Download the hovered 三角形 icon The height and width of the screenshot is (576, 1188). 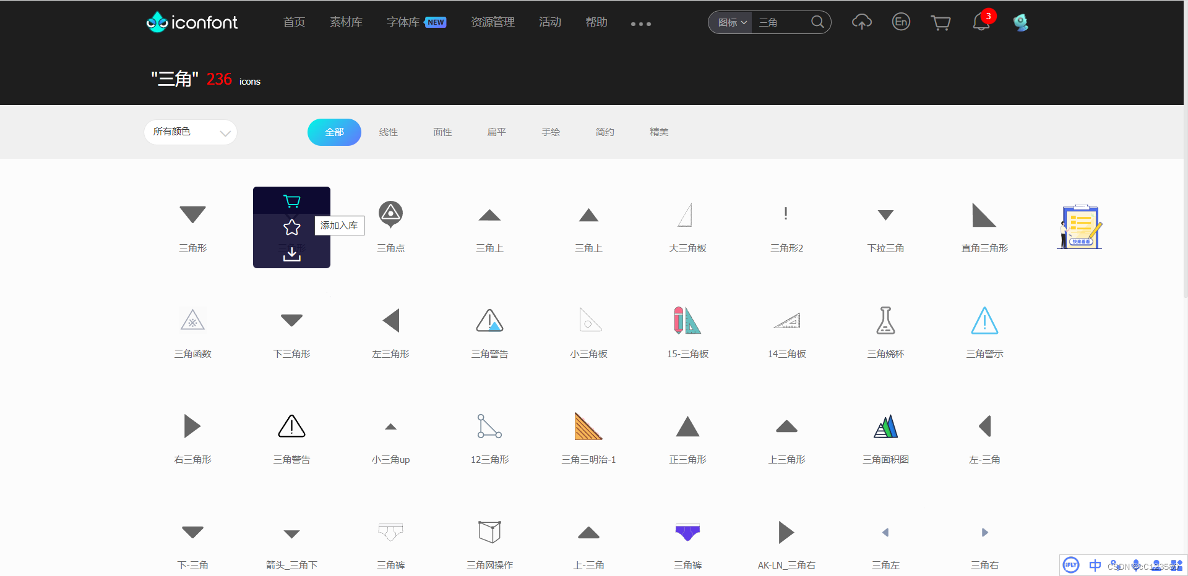click(291, 254)
